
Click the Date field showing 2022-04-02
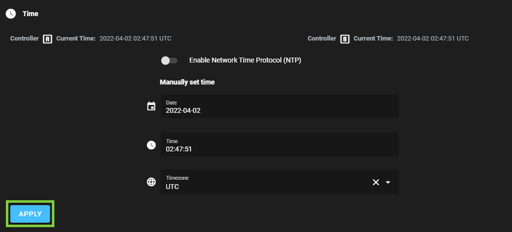click(279, 106)
